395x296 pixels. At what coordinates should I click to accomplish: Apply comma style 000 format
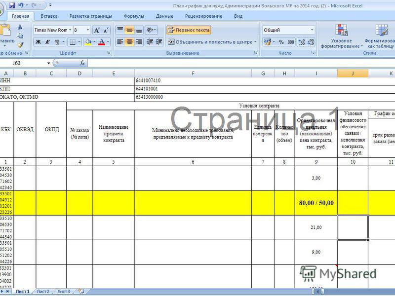(x=290, y=42)
